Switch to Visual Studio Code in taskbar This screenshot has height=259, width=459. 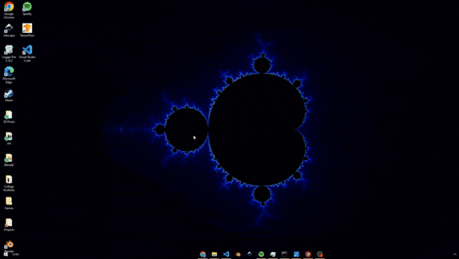click(x=226, y=254)
